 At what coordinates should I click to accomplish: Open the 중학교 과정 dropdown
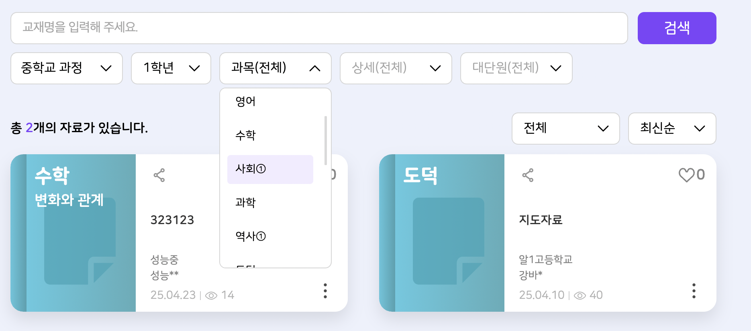pyautogui.click(x=67, y=68)
